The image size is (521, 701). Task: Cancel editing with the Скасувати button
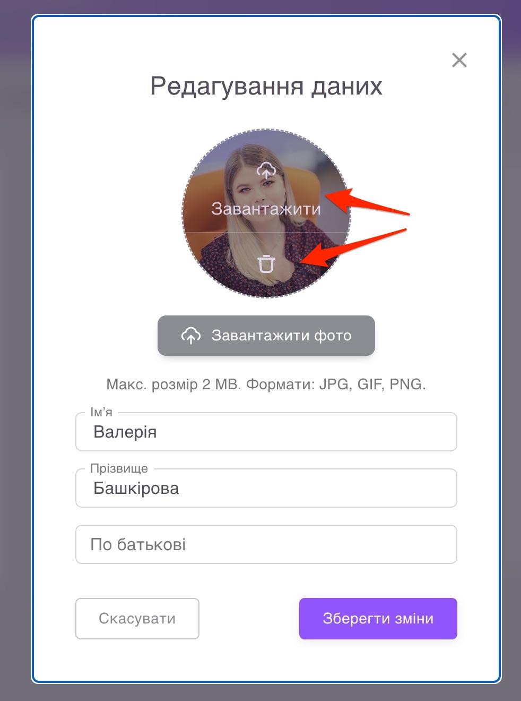click(137, 619)
